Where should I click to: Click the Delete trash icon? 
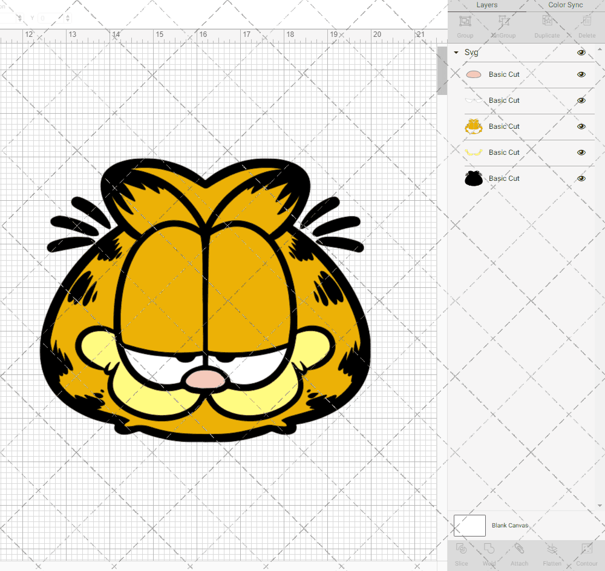click(586, 21)
